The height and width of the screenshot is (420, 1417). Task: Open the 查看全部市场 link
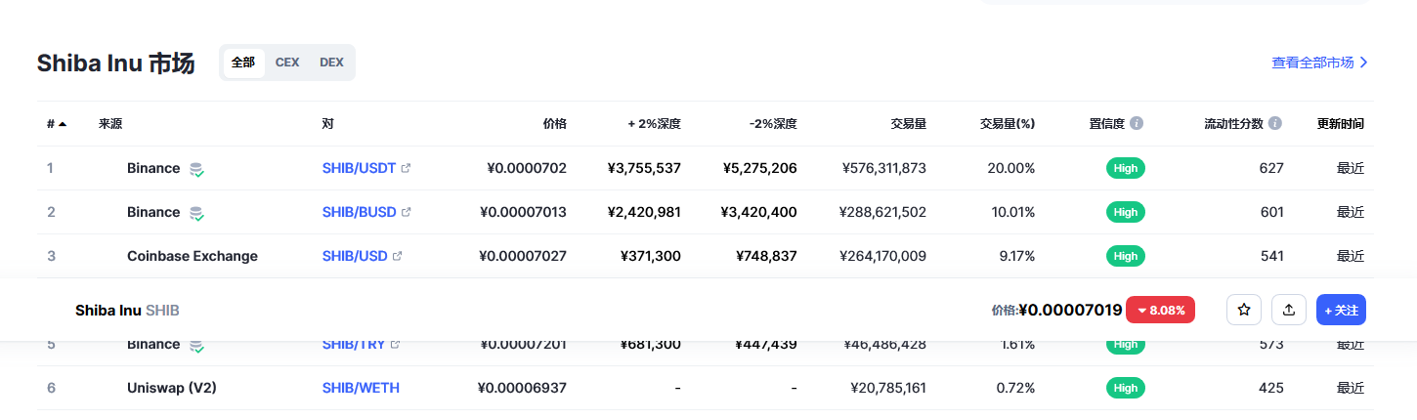tap(1319, 63)
